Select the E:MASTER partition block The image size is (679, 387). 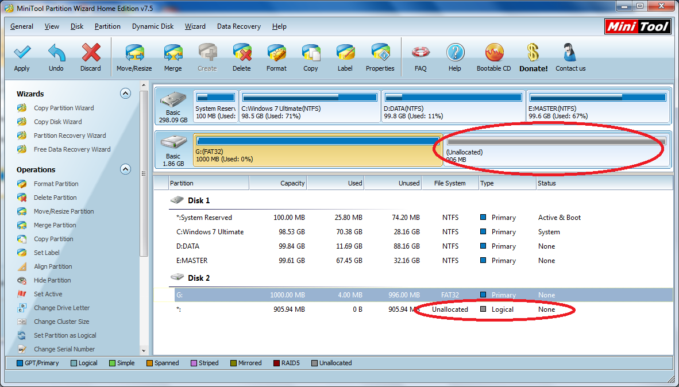point(597,106)
